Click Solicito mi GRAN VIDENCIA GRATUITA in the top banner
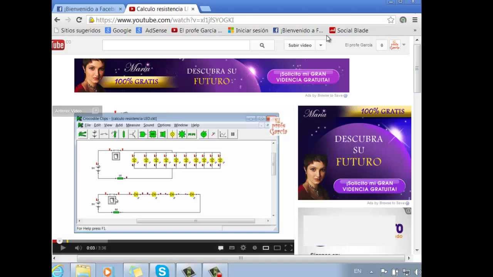Viewport: 493px width, 277px height. click(x=303, y=77)
